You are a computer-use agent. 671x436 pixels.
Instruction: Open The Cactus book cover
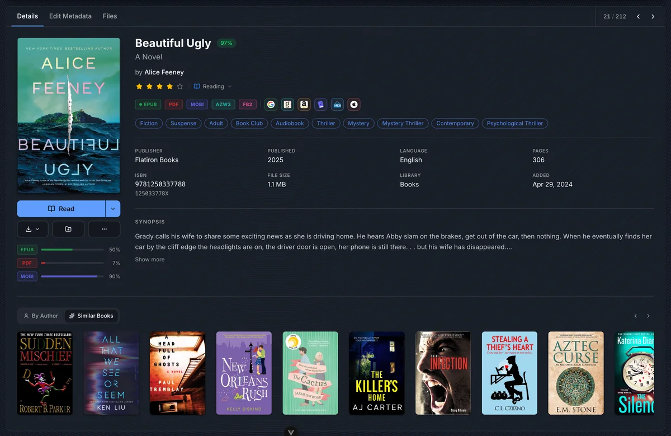coord(310,373)
